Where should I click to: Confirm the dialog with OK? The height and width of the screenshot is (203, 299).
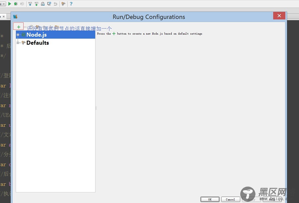(210, 199)
